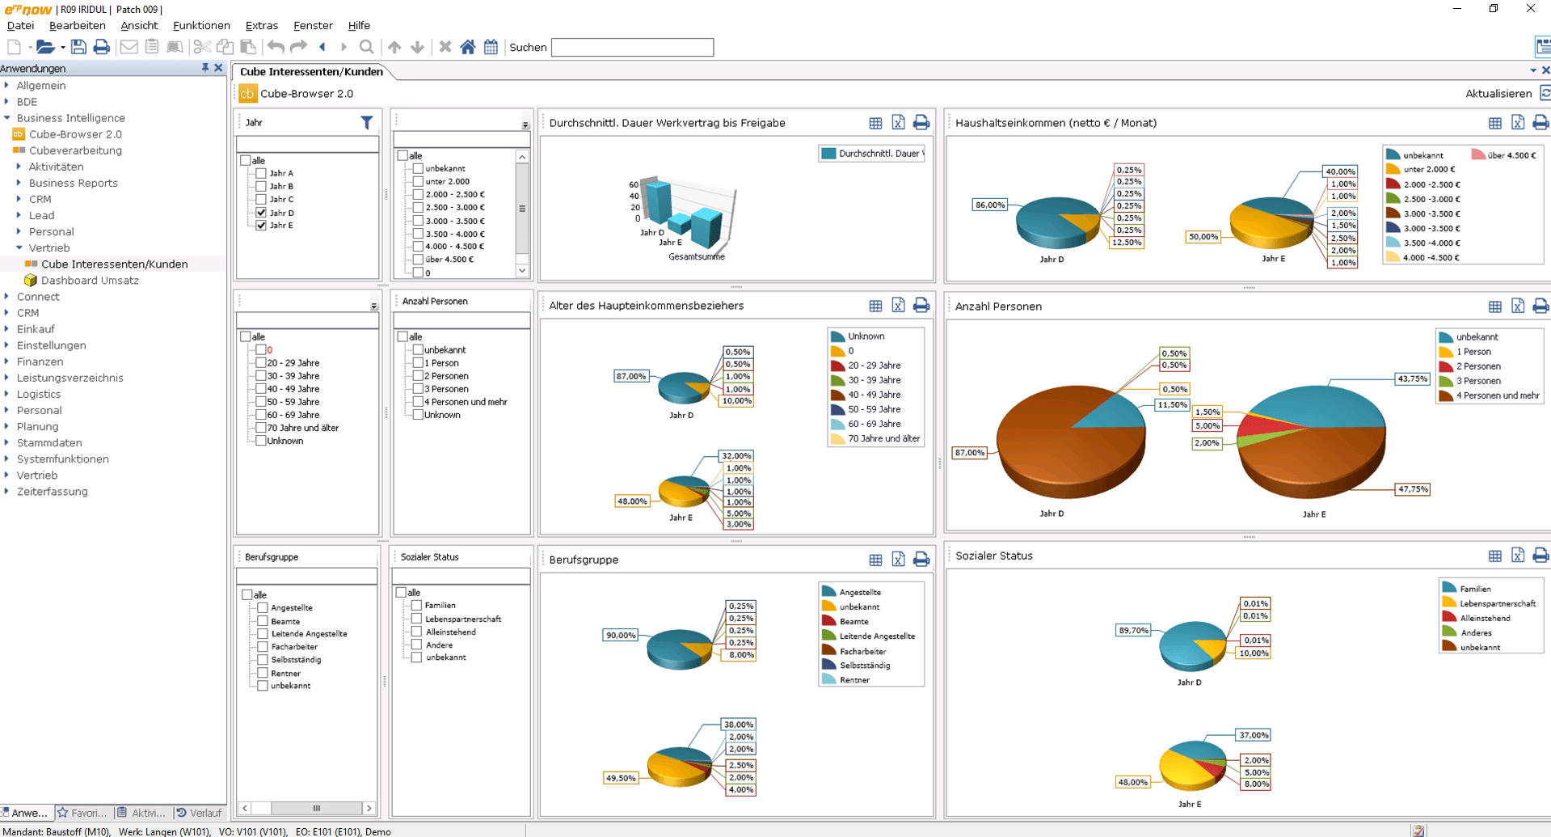Enable the Beamte checkbox in Berufsgruppe
The width and height of the screenshot is (1551, 837).
[263, 621]
